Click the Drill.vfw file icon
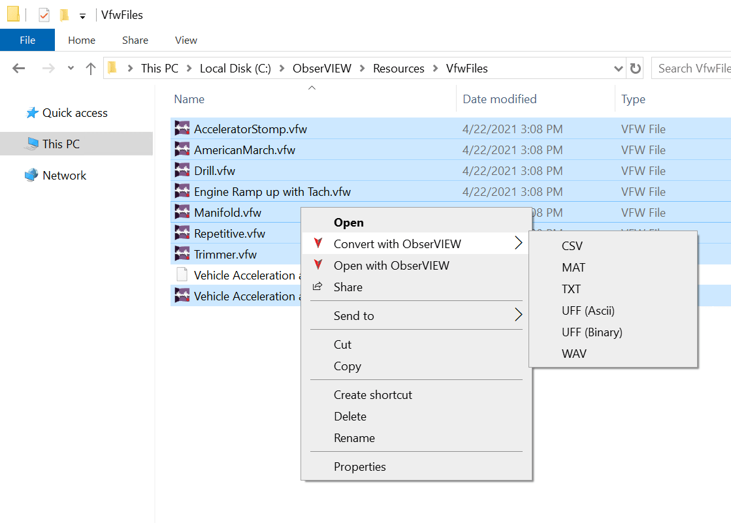 pos(182,170)
